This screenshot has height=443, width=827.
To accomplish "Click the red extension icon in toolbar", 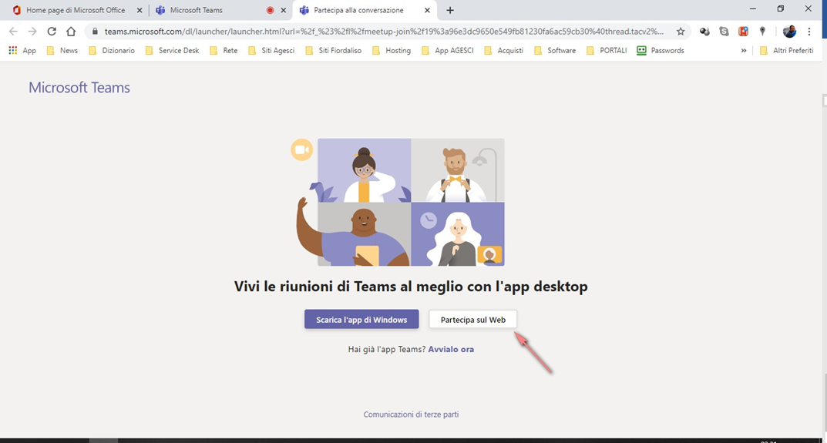I will click(x=743, y=31).
